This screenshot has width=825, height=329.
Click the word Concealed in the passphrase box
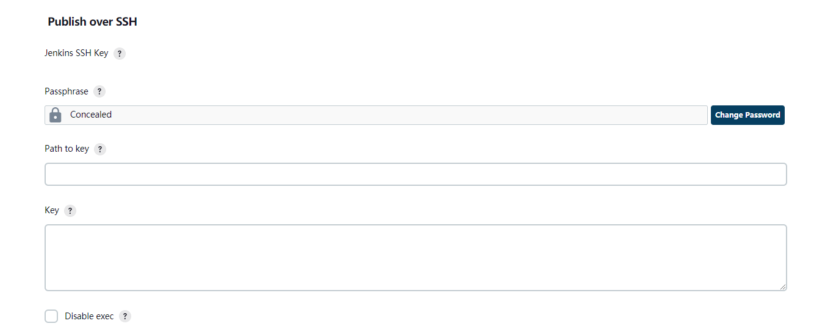click(x=91, y=115)
